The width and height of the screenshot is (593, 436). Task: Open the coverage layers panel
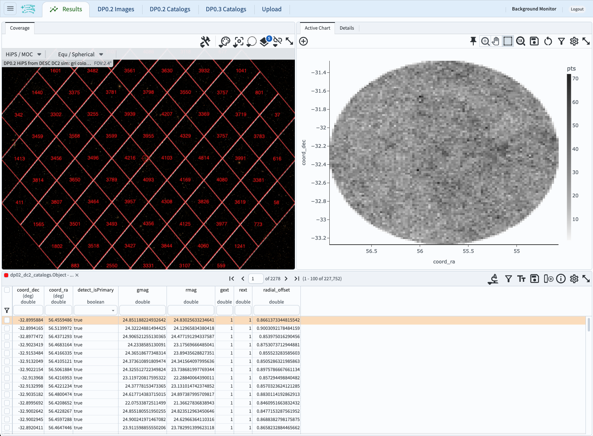coord(265,42)
